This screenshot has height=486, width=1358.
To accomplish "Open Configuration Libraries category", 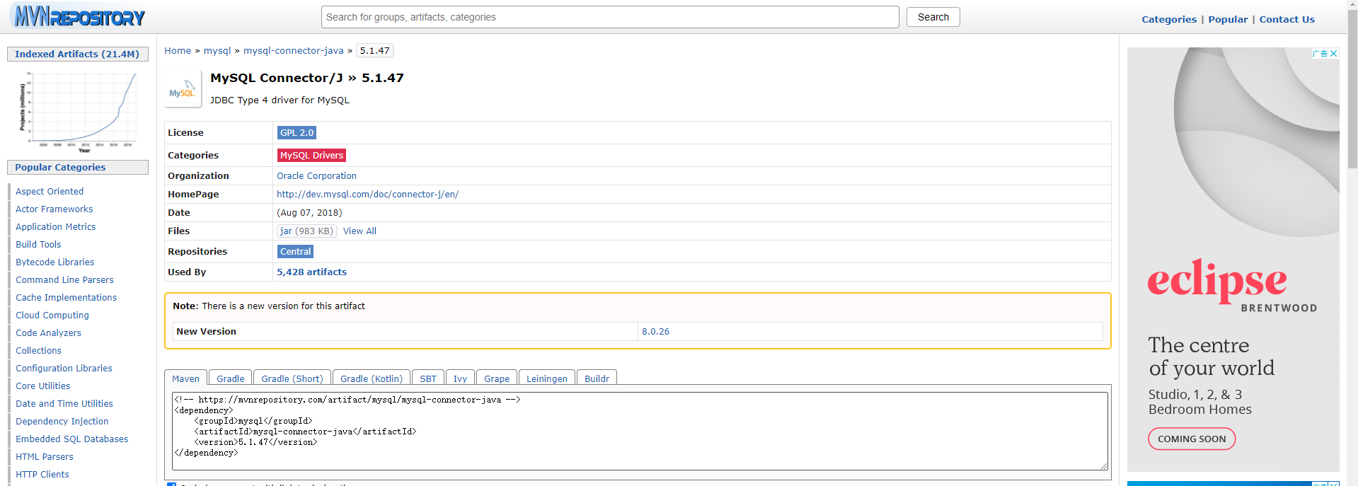I will [64, 368].
